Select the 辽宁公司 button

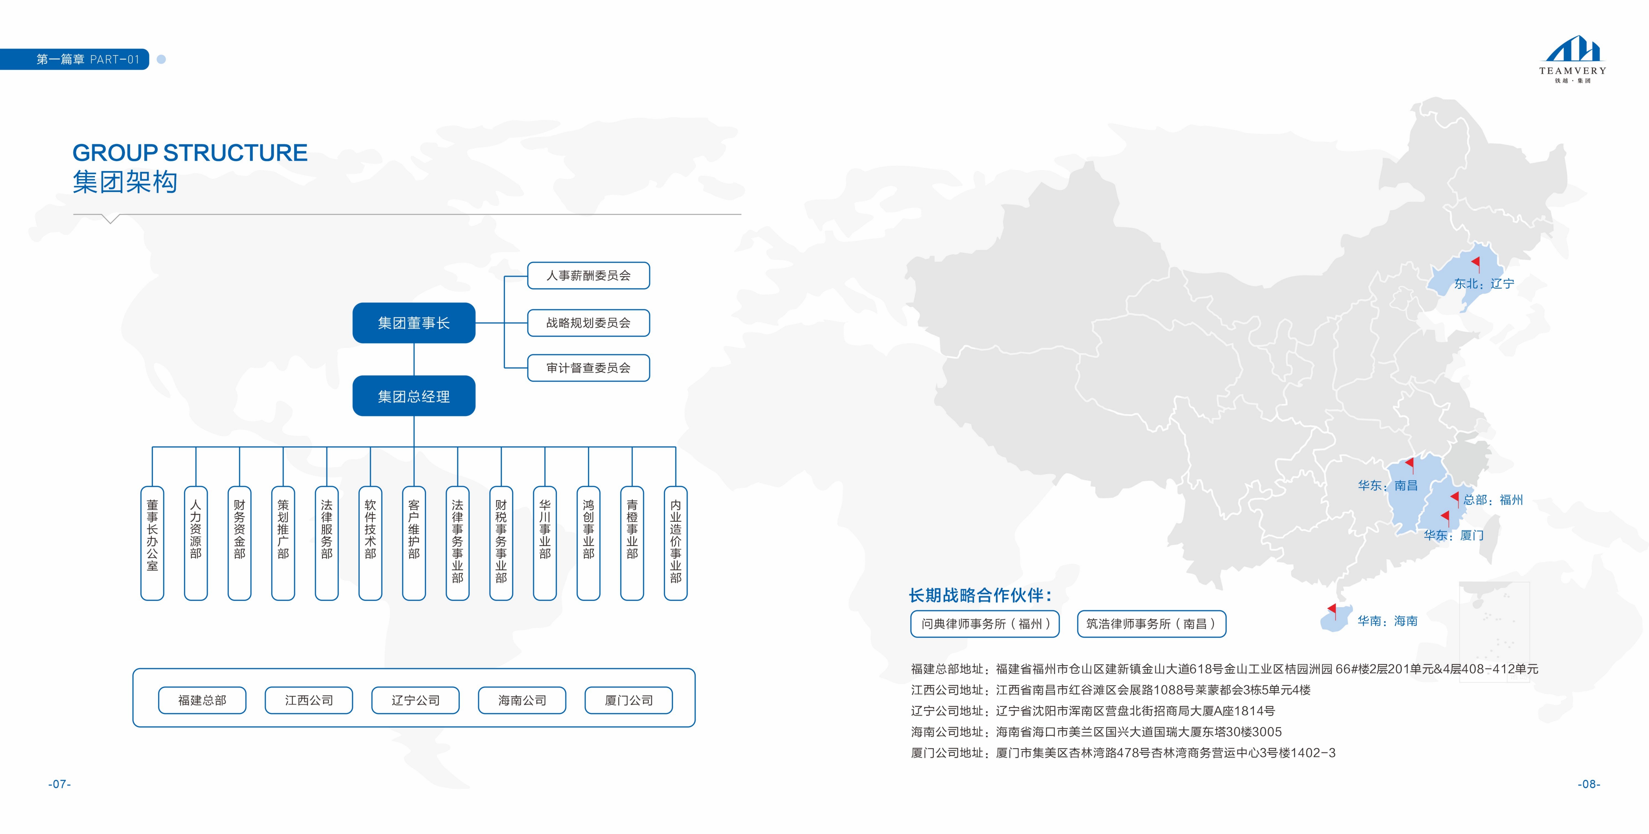[416, 700]
